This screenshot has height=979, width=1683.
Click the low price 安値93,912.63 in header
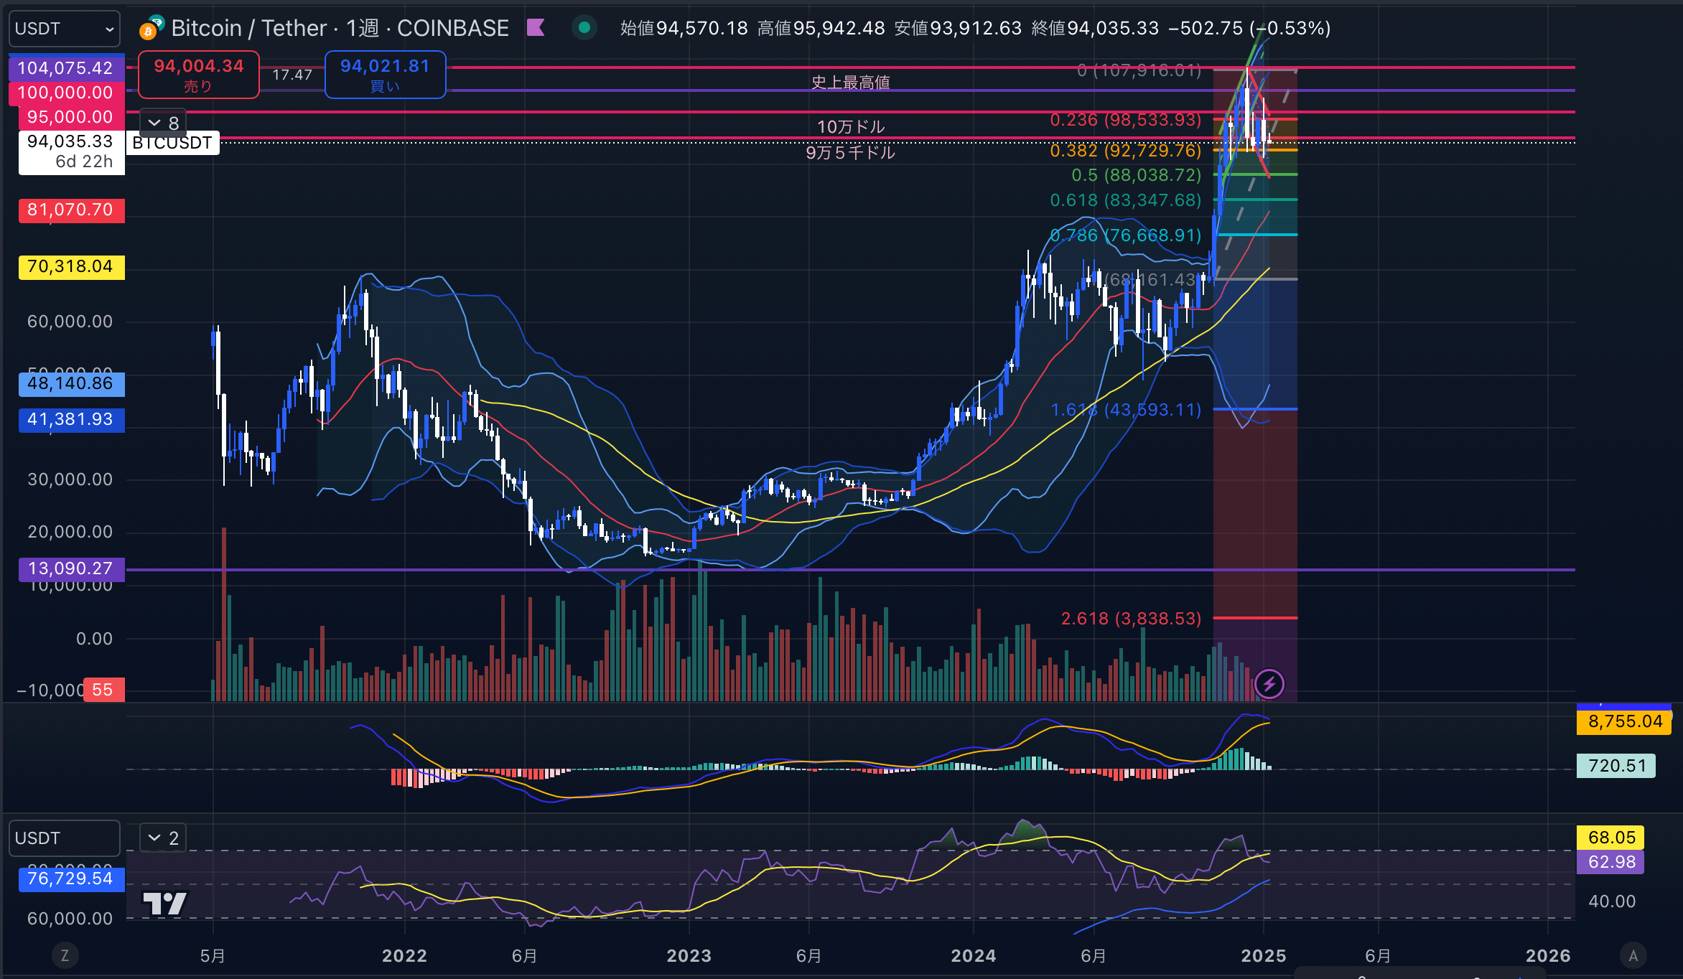click(x=958, y=28)
